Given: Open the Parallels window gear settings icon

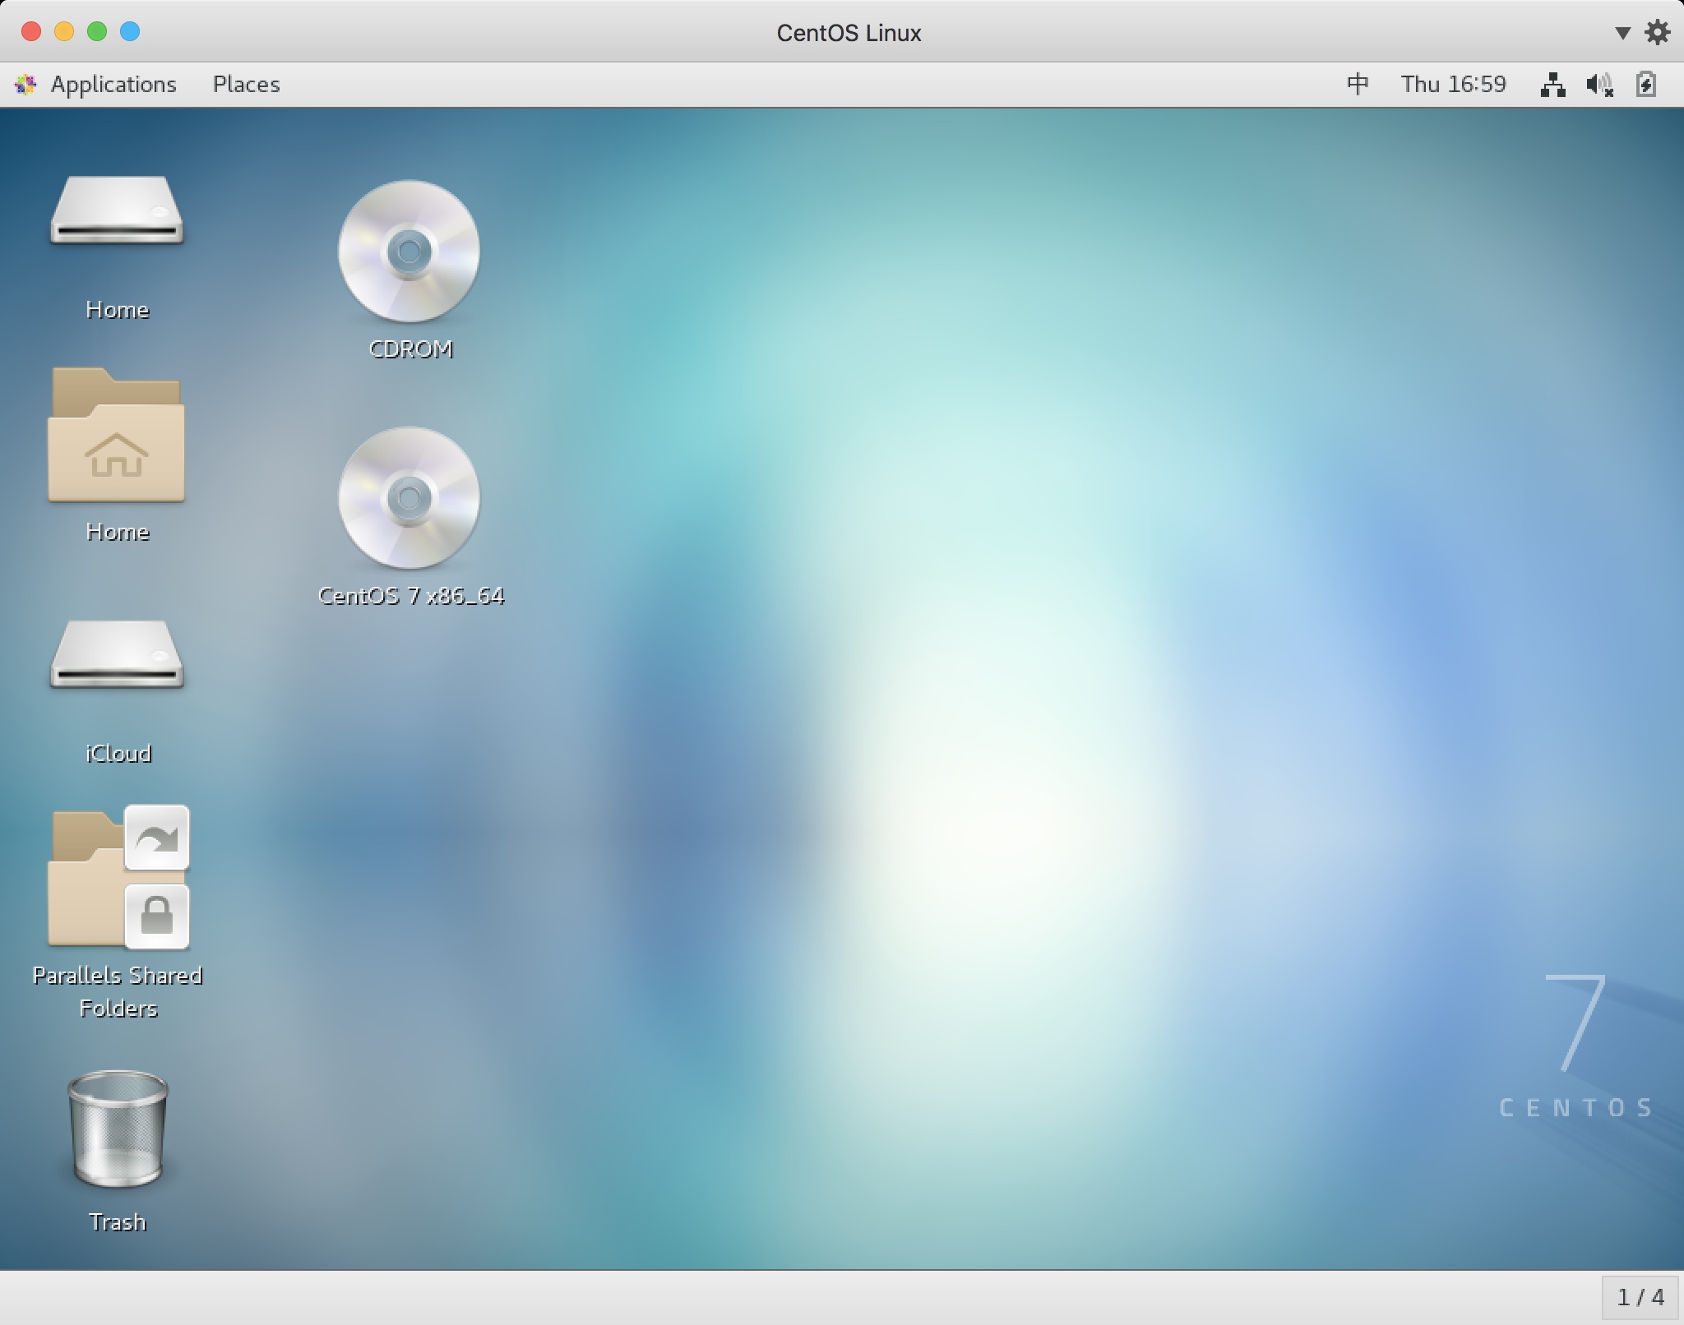Looking at the screenshot, I should click(1657, 32).
